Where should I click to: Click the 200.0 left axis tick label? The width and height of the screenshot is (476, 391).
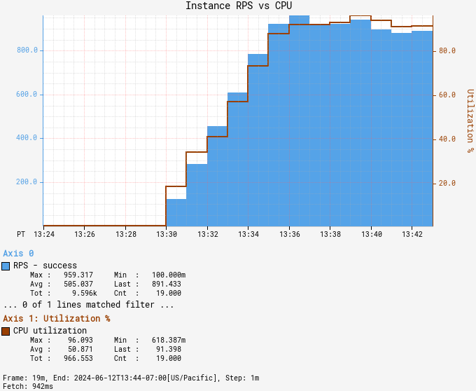[27, 182]
